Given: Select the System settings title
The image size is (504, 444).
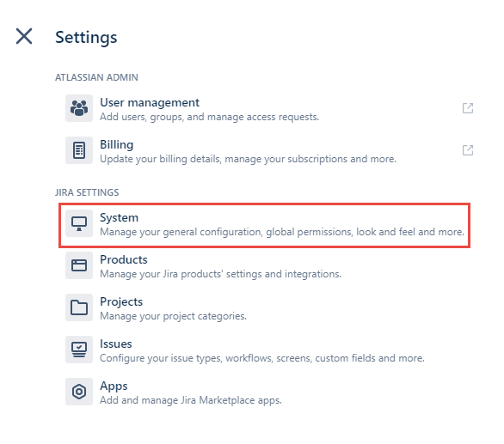Looking at the screenshot, I should click(x=120, y=218).
